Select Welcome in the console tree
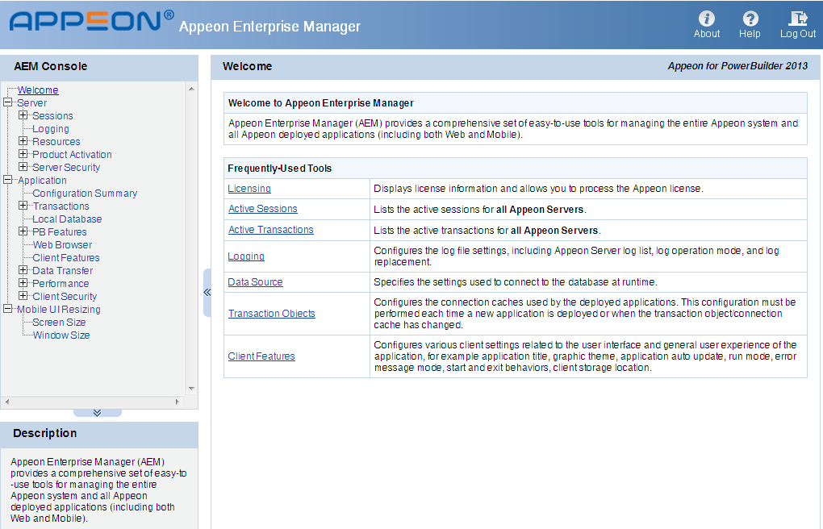Screen dimensions: 823x529 pos(38,90)
